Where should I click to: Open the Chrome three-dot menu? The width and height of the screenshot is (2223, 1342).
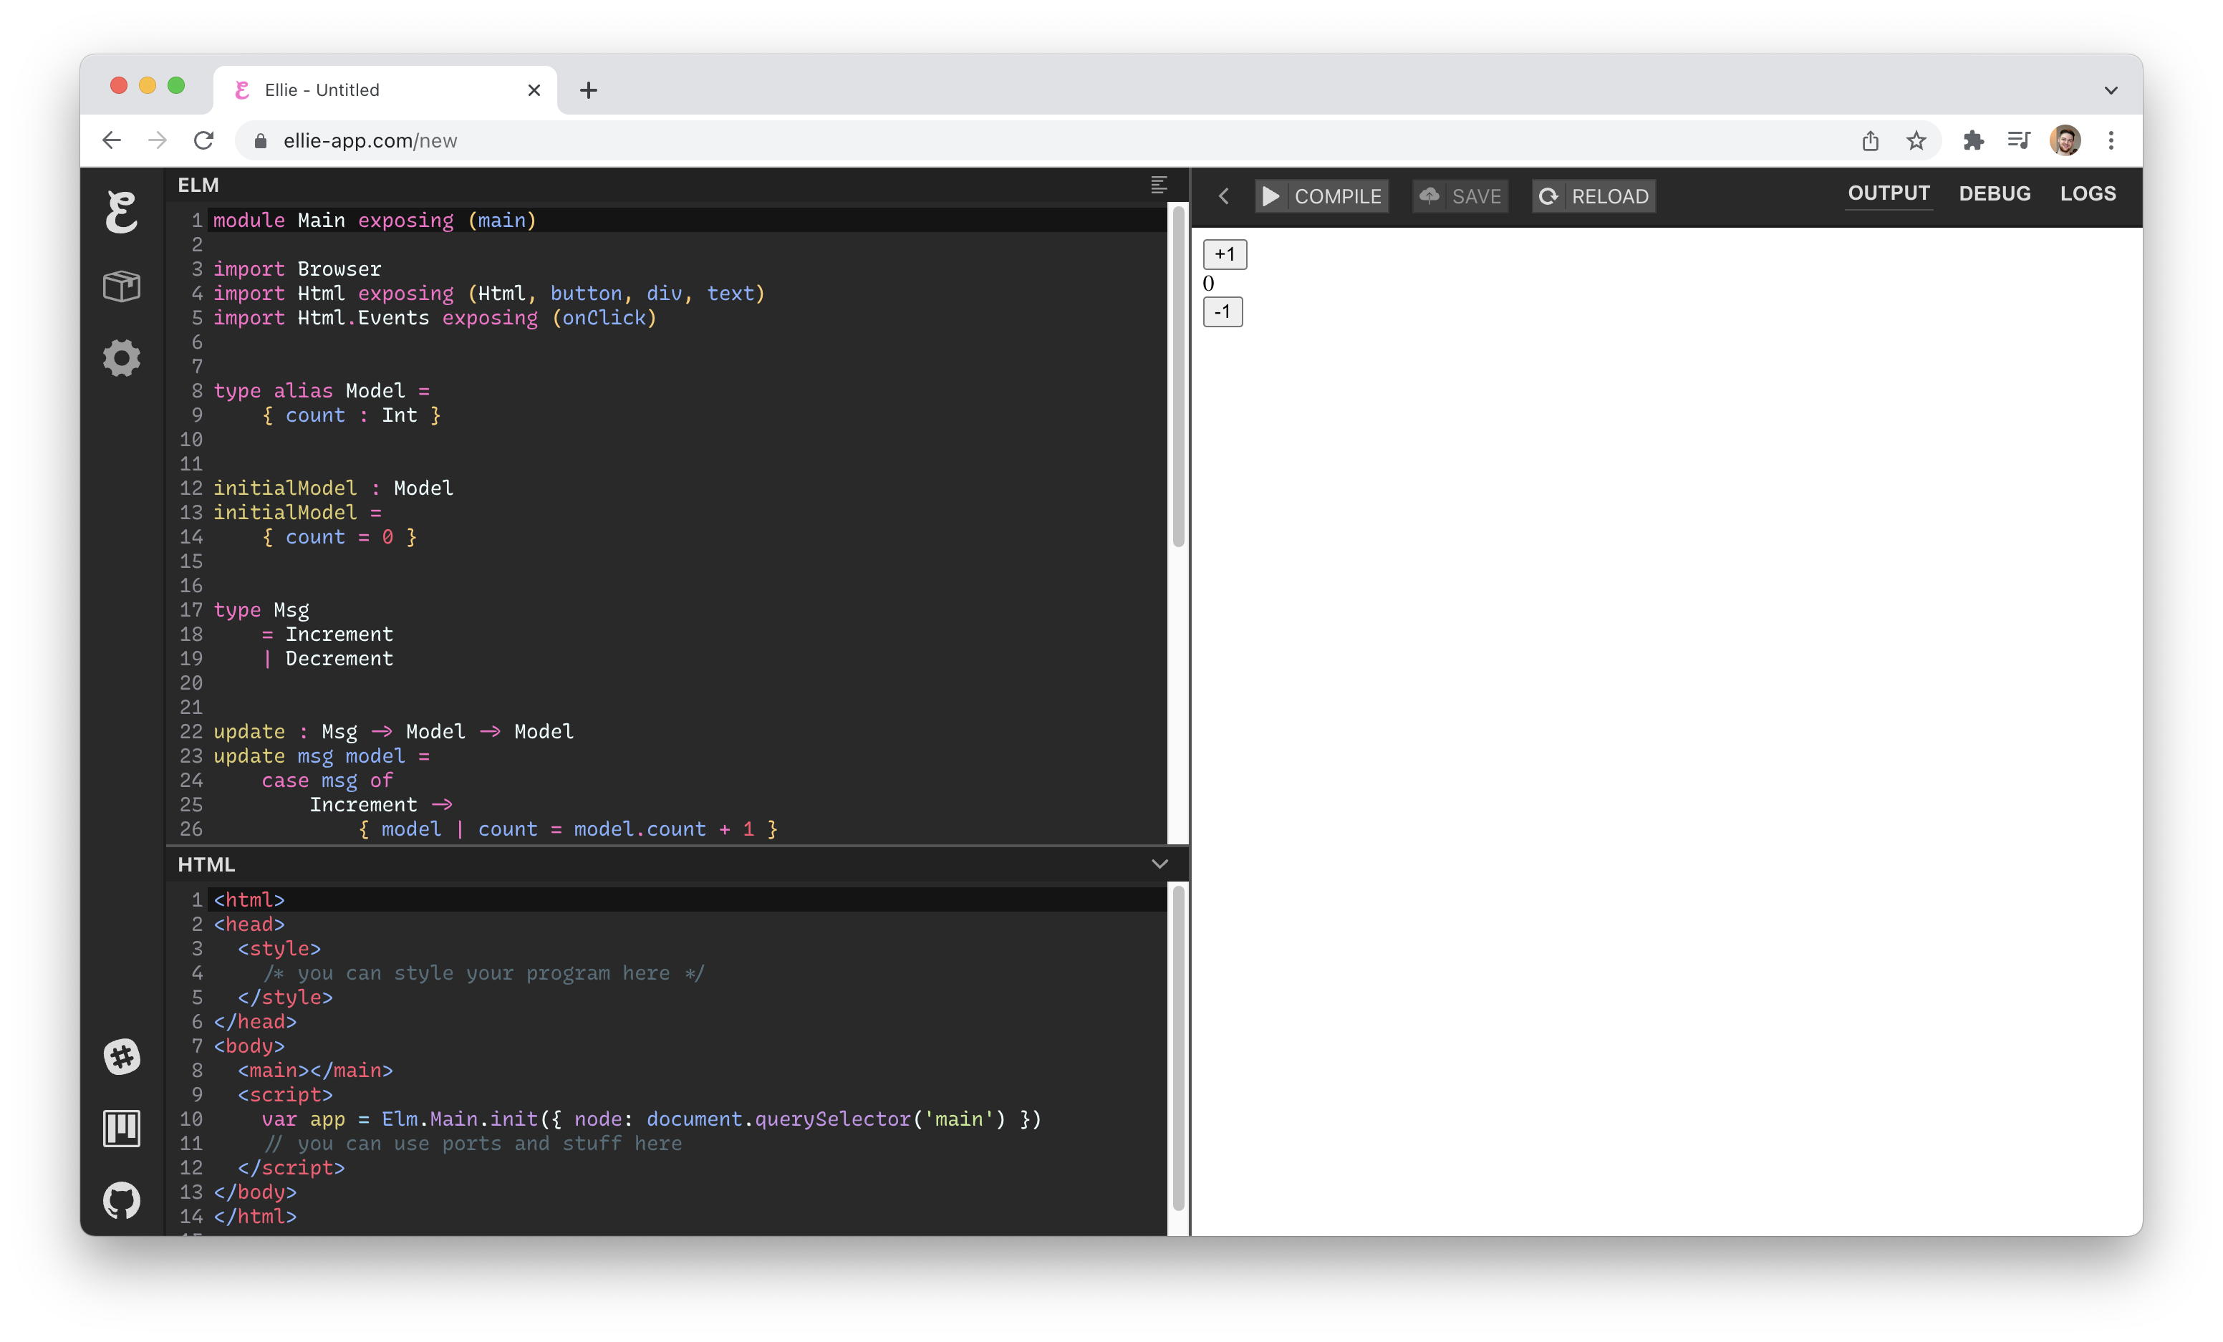tap(2111, 140)
